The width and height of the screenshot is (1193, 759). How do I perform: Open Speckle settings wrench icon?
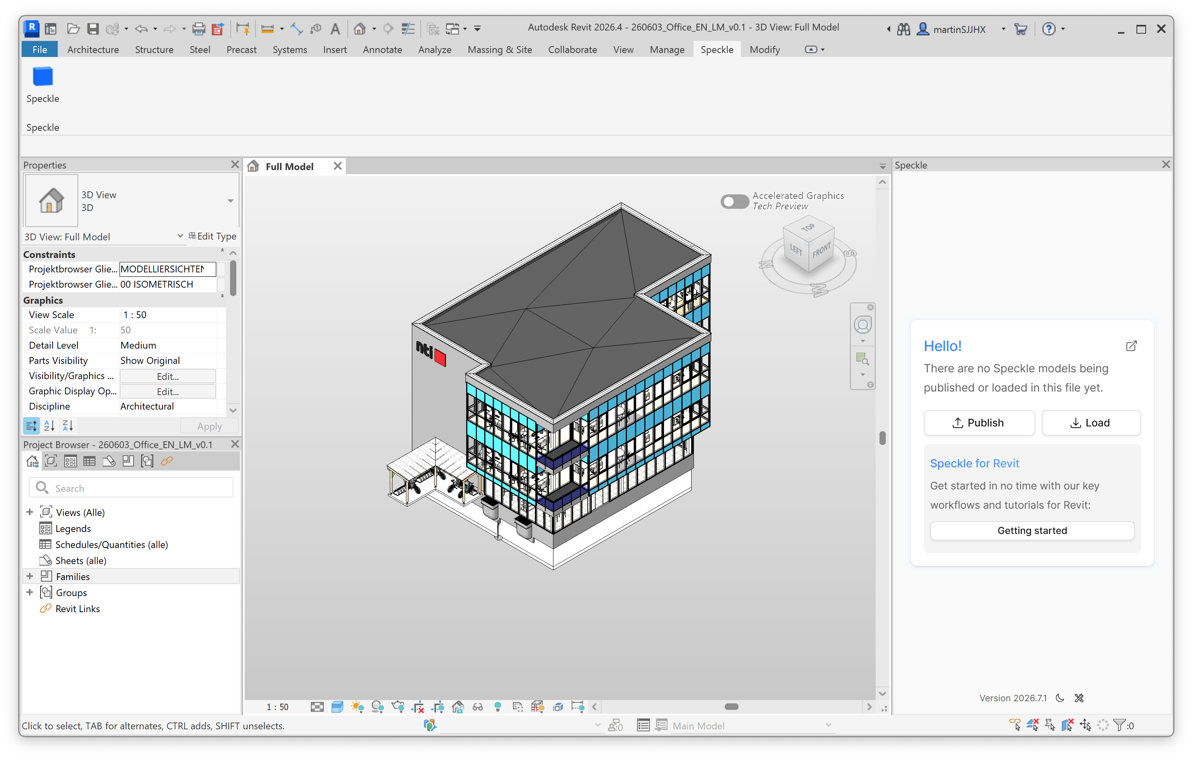pos(1079,698)
